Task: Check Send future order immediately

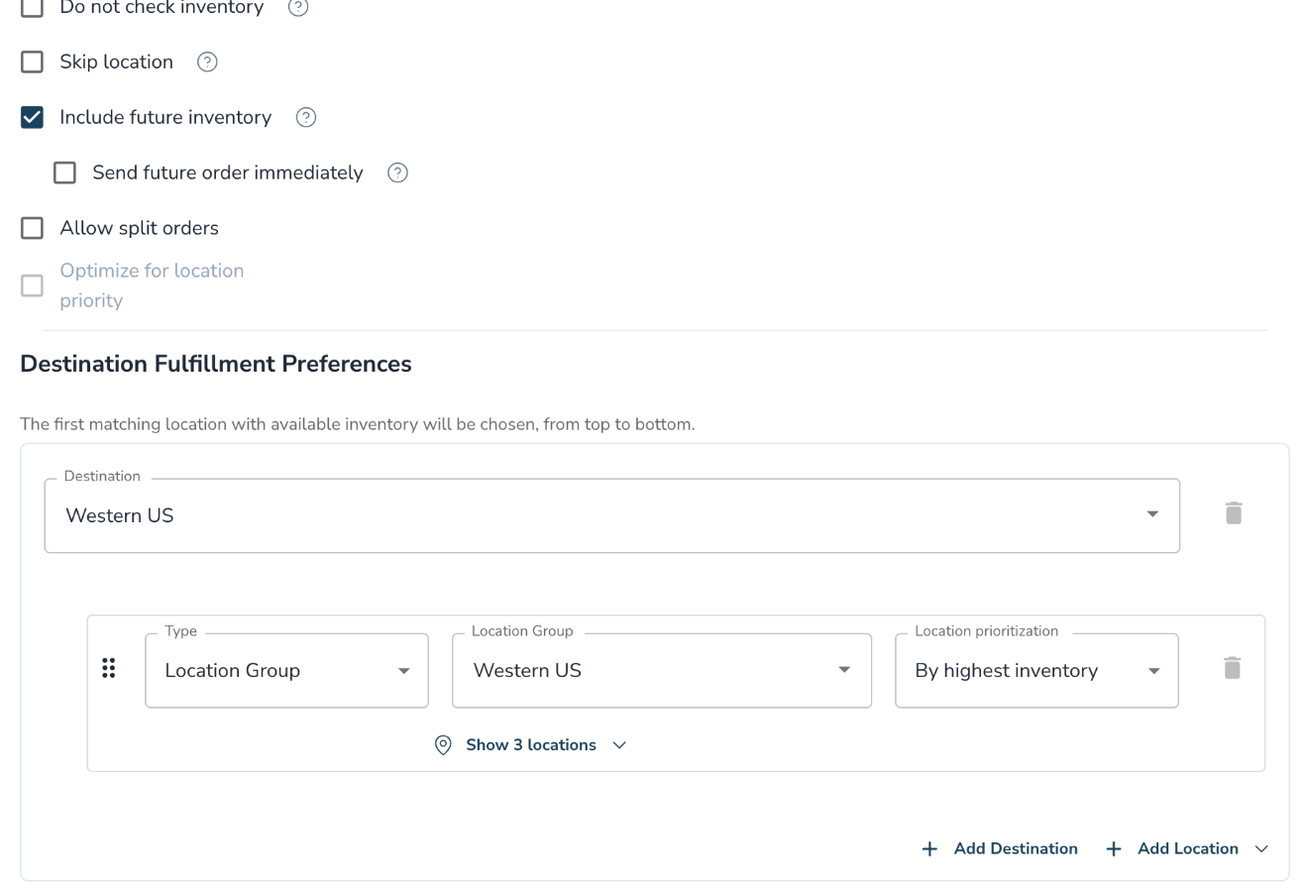Action: 65,172
